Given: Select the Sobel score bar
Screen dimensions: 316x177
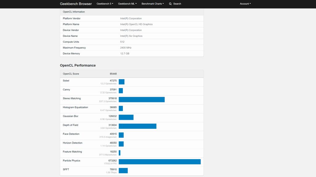Looking at the screenshot, I should [x=121, y=82].
